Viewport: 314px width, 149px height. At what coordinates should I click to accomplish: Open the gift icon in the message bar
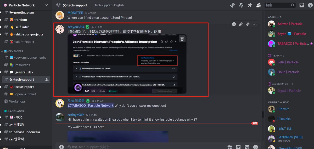pos(229,147)
